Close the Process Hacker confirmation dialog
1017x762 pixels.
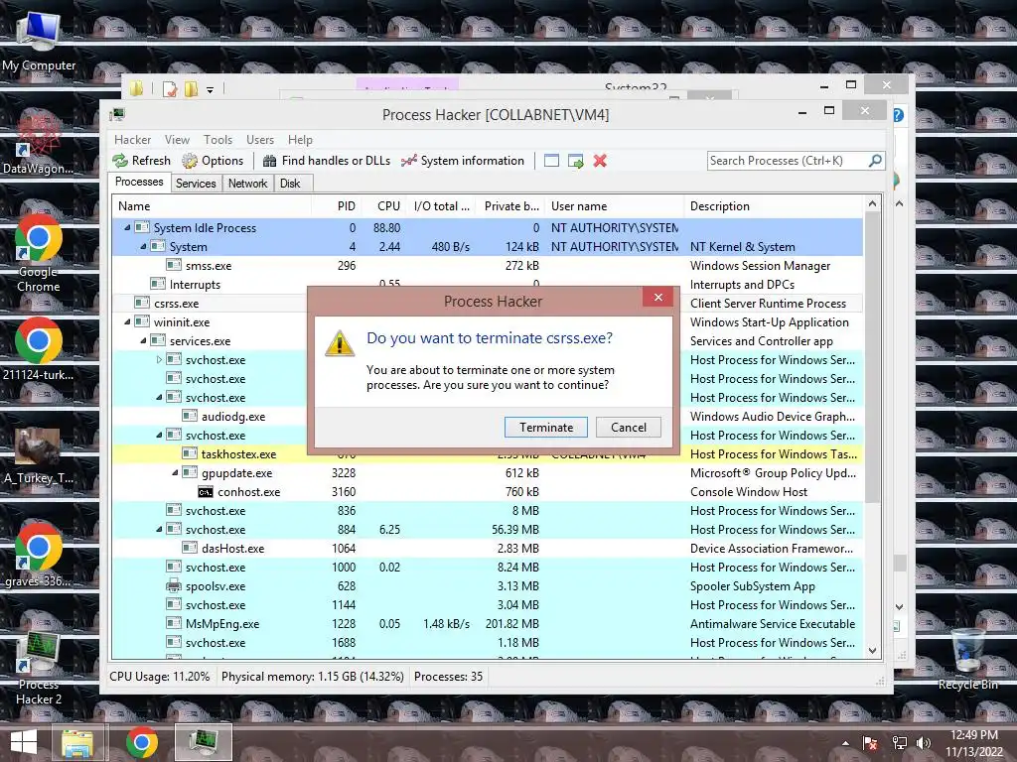click(x=658, y=297)
